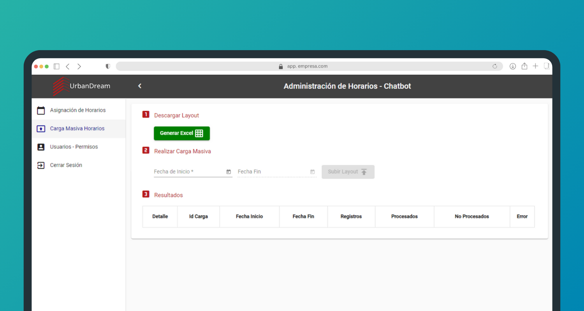The height and width of the screenshot is (311, 584).
Task: Click the Subir Layout button
Action: tap(348, 172)
